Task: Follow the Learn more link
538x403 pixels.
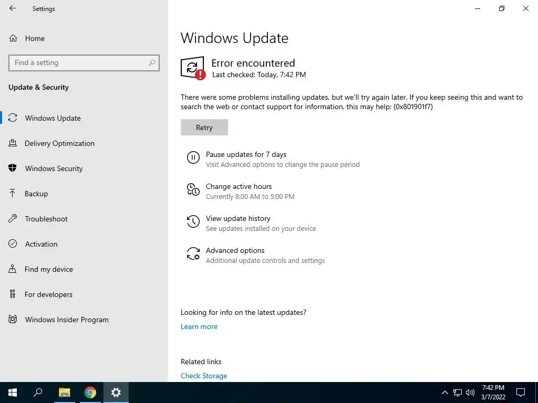Action: (x=199, y=326)
